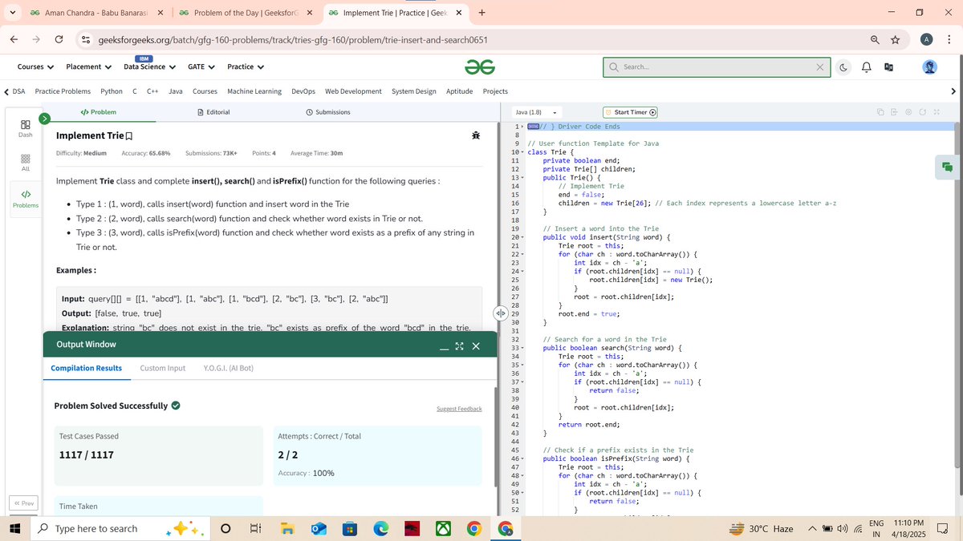Open Outlook from the taskbar
This screenshot has width=963, height=541.
coord(318,528)
